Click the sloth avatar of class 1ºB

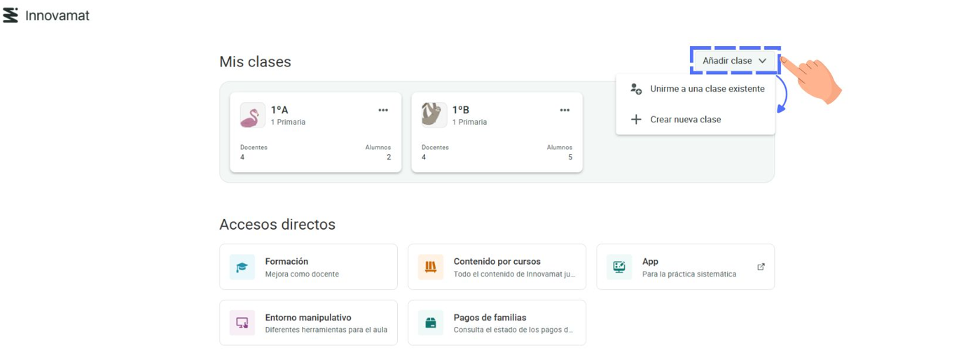pyautogui.click(x=434, y=115)
